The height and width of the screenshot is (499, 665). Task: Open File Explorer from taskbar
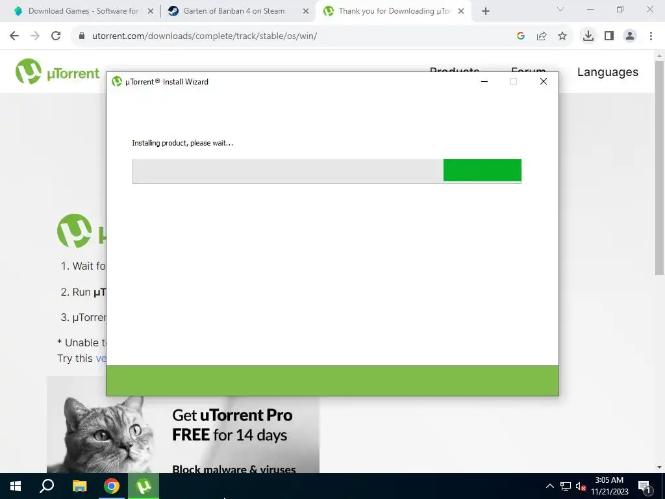(79, 486)
